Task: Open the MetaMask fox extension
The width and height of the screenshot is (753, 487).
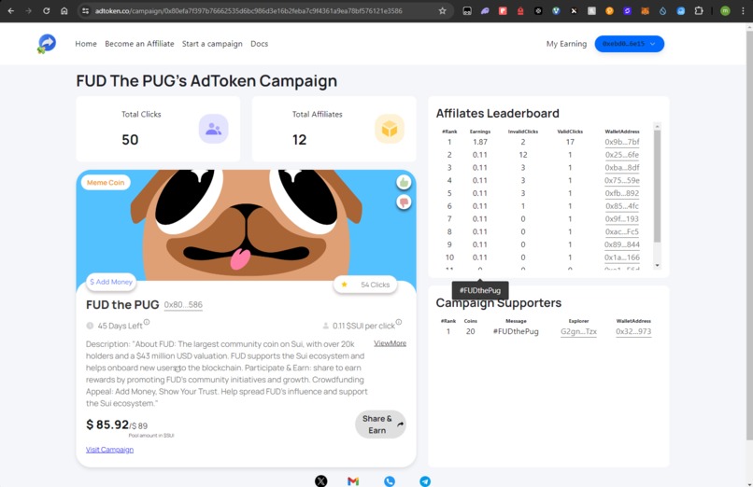Action: (645, 10)
